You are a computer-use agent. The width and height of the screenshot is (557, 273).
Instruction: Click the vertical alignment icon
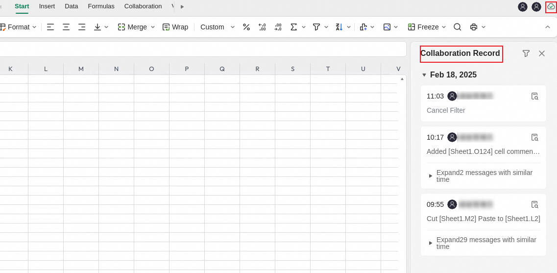coord(97,27)
